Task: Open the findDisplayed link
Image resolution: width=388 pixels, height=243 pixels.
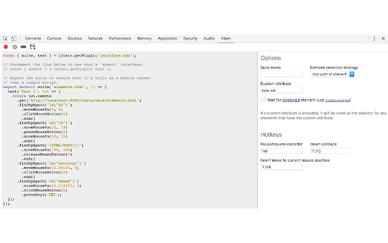Action: tap(338, 100)
